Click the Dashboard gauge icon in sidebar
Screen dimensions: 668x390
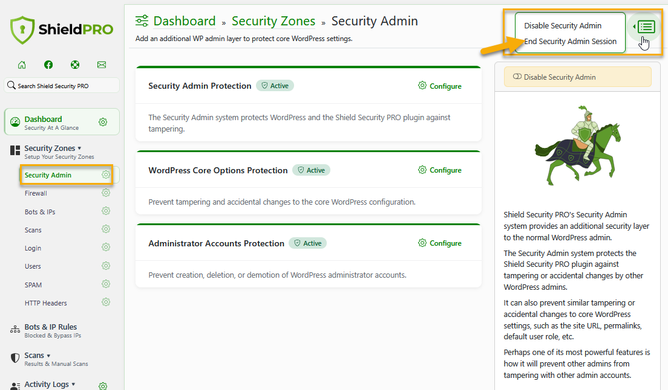(x=15, y=123)
